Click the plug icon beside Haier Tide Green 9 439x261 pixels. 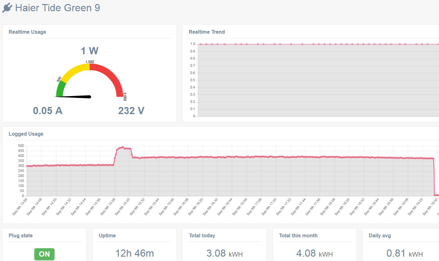(x=7, y=8)
